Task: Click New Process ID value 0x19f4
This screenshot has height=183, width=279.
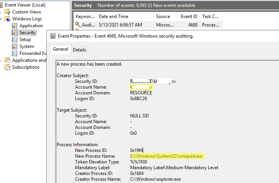Action: [137, 150]
